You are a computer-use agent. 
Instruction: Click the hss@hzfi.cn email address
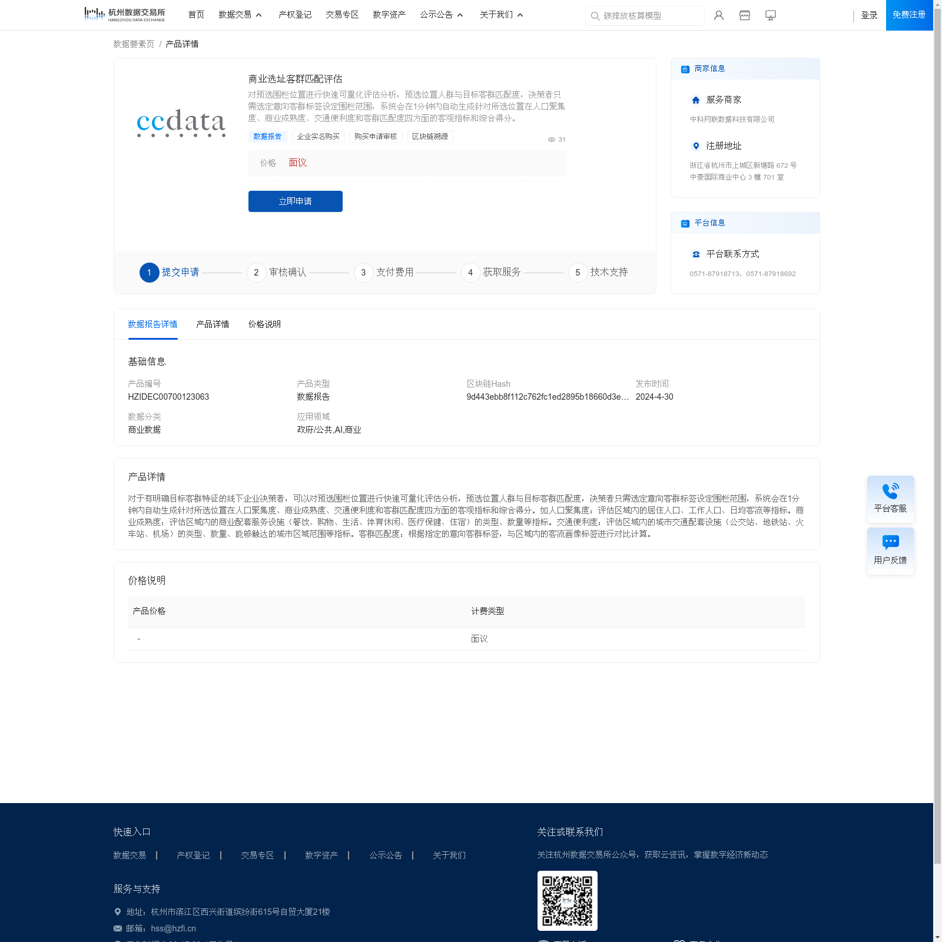tap(173, 928)
